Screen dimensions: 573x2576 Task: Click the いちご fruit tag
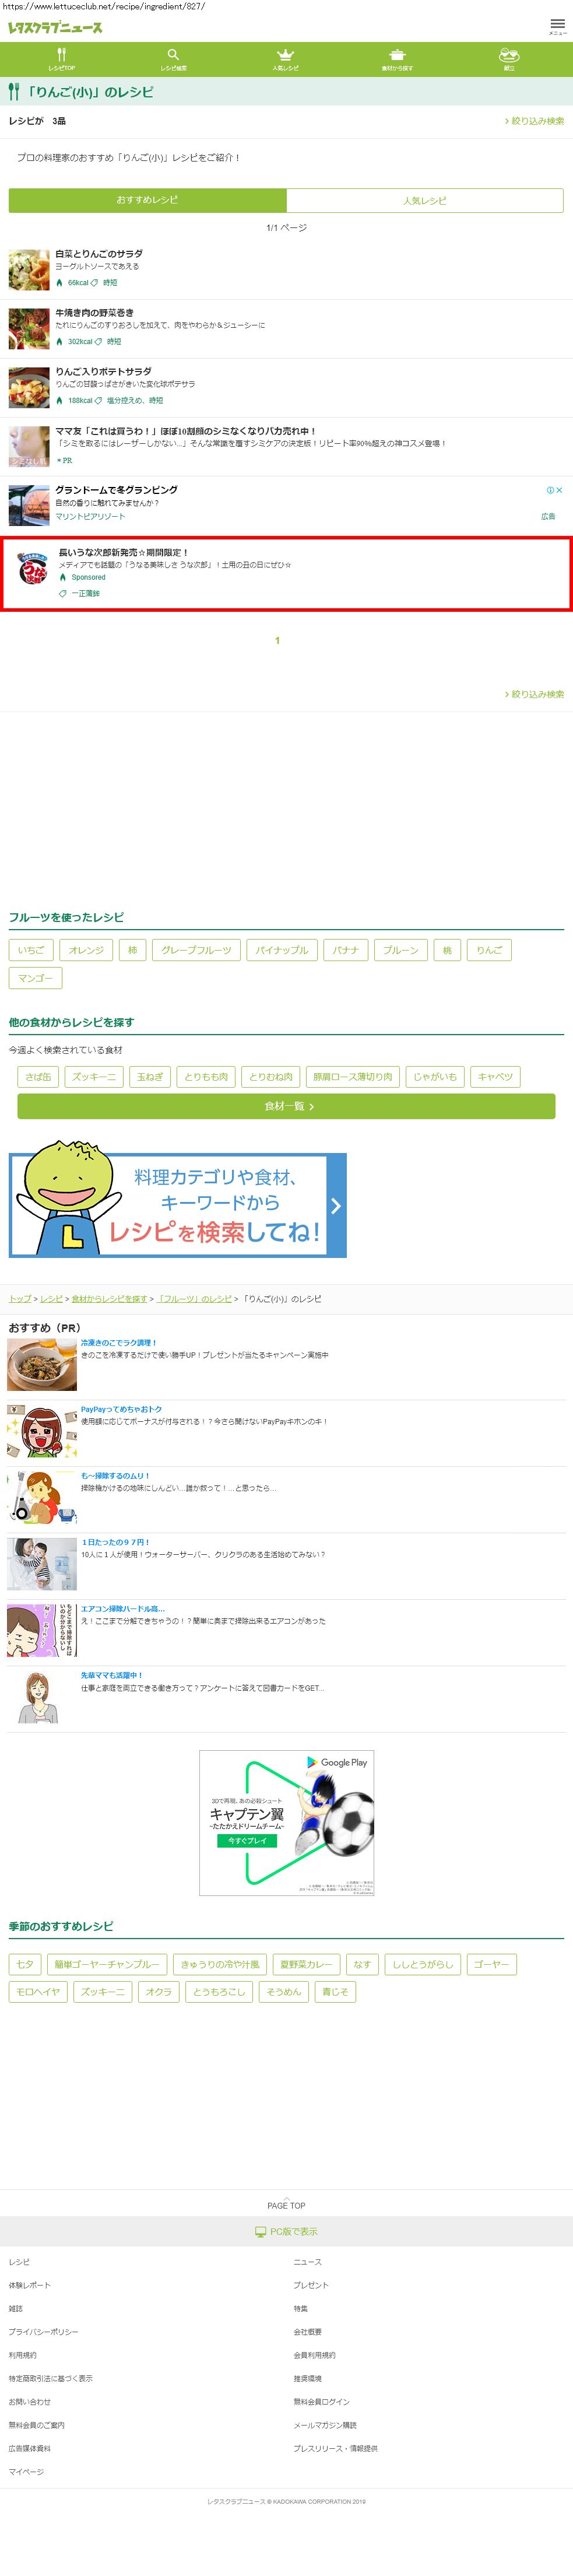coord(31,950)
